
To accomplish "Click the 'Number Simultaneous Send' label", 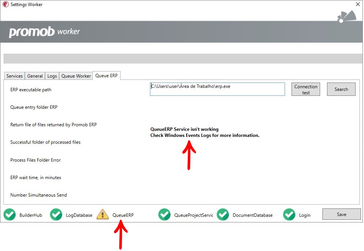I will 39,195.
